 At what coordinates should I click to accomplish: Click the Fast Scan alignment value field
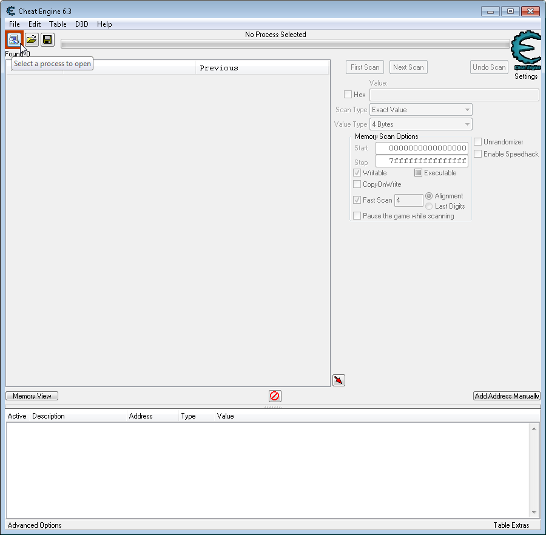409,200
